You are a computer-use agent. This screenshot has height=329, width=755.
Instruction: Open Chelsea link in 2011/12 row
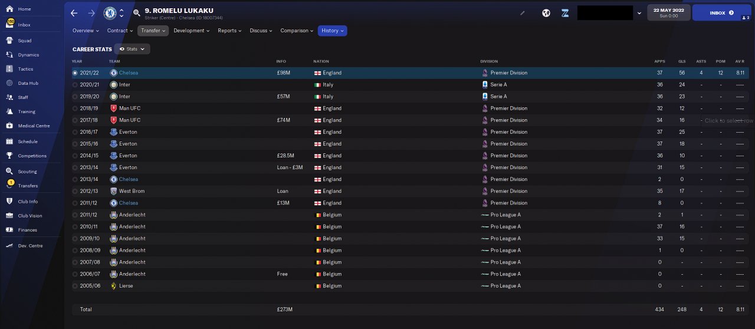point(129,203)
